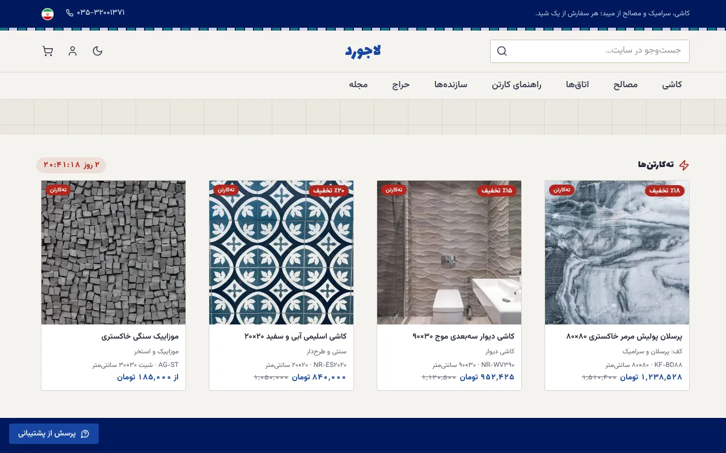726x453 pixels.
Task: Call phone number ۰۳۵-۳۲۰۰۱۳۷۱
Action: pos(101,12)
